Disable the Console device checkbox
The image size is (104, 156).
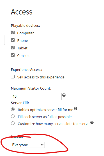pos(13,55)
